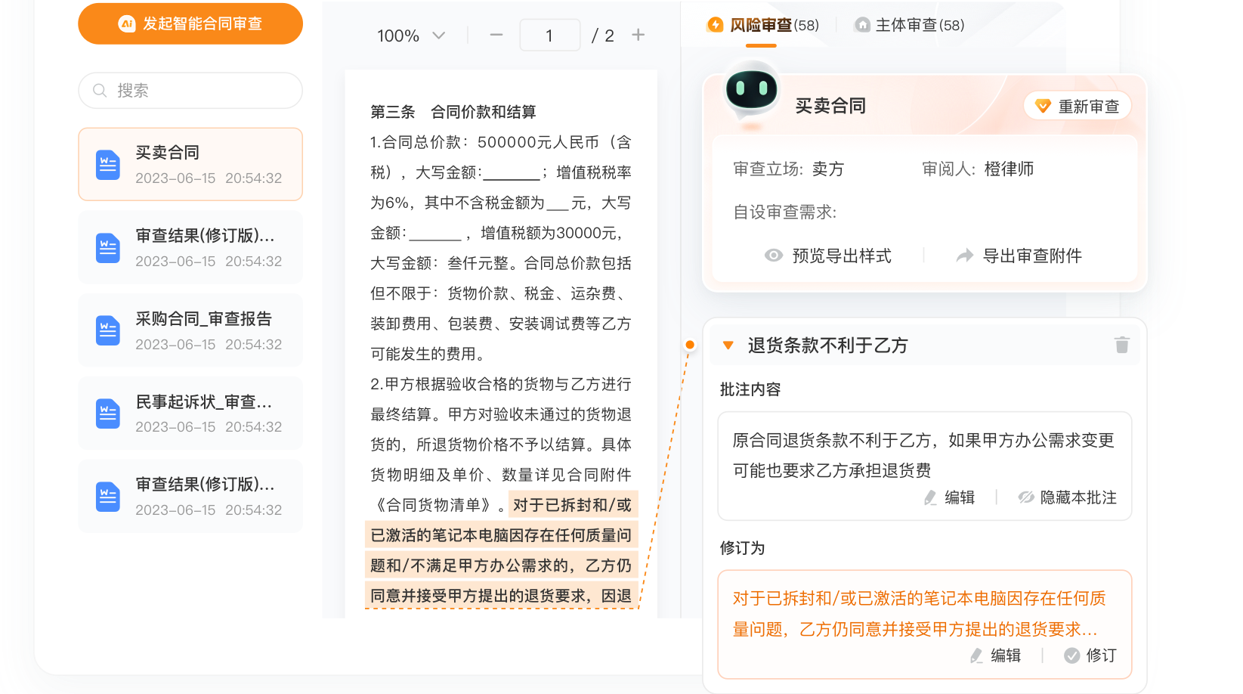Click share arrow icon beside 导出审查附件
The width and height of the screenshot is (1243, 694).
tap(964, 256)
